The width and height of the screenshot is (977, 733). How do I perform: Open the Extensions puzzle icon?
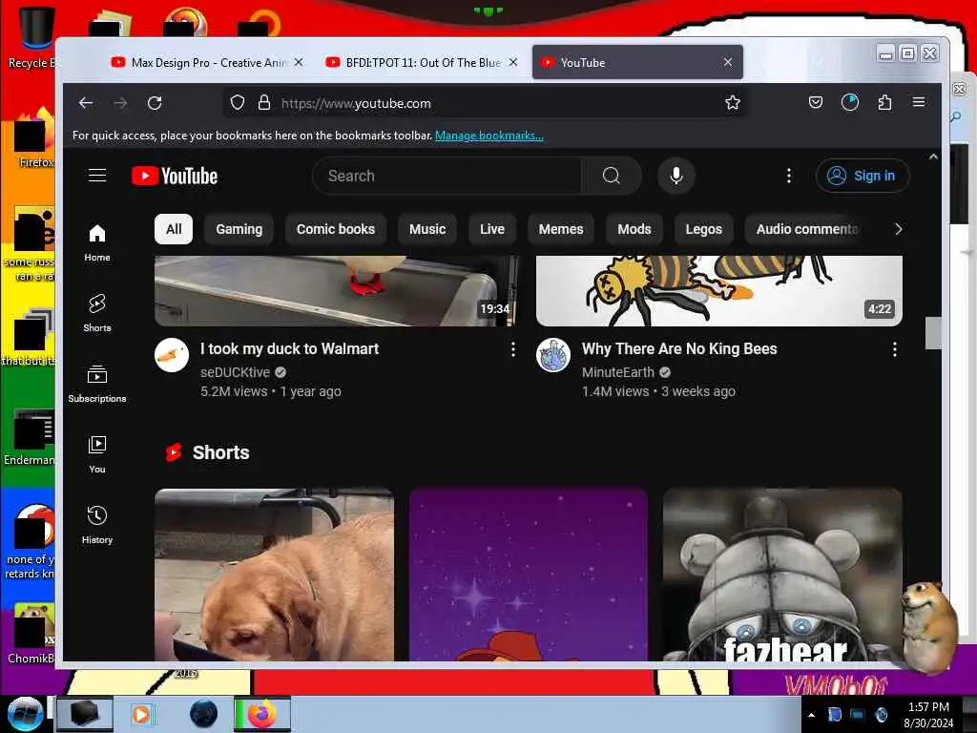[884, 102]
